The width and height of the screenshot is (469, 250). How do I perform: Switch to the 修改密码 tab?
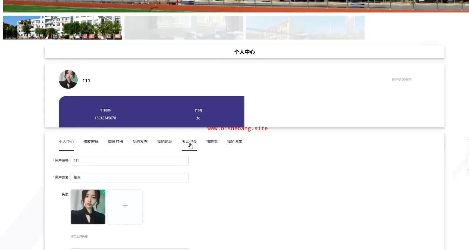91,142
